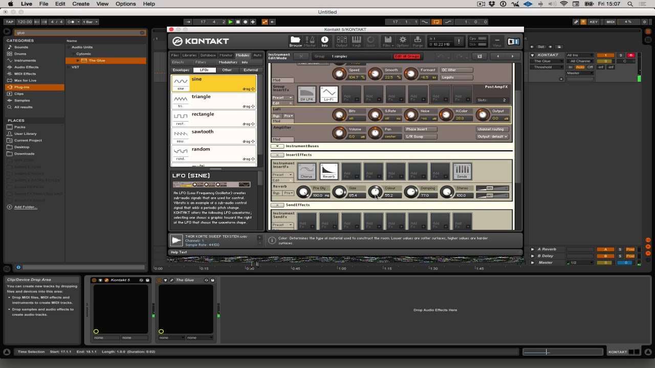Click Live's Stop button
This screenshot has width=655, height=368.
point(237,22)
